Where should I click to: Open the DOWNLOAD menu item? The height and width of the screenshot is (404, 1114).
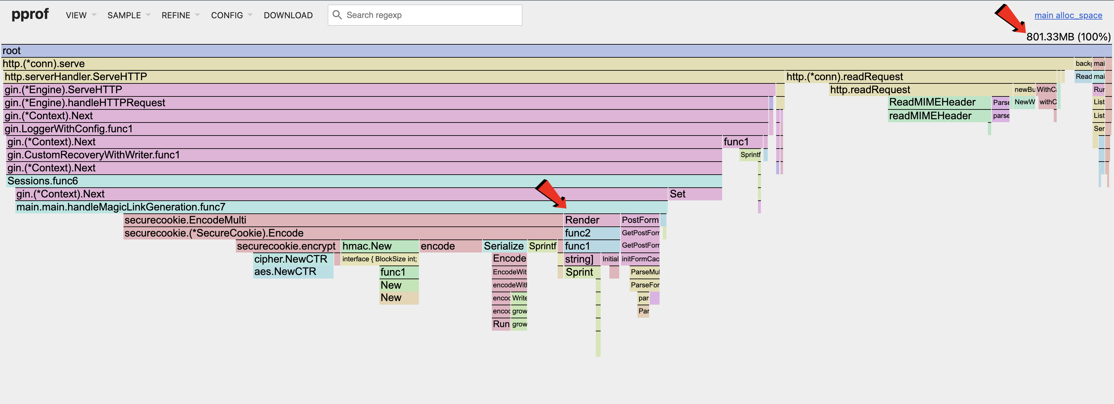[288, 15]
